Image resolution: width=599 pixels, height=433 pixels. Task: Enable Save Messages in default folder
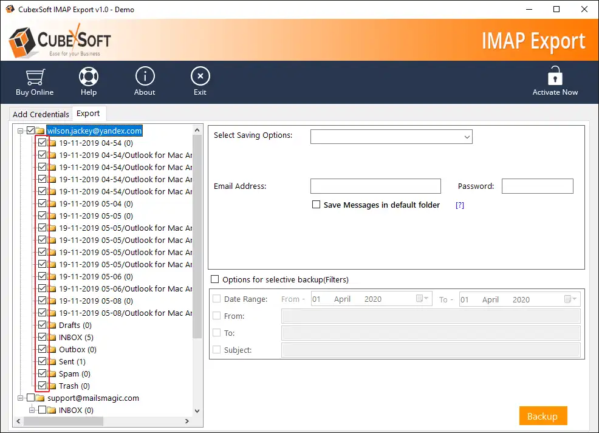[316, 205]
